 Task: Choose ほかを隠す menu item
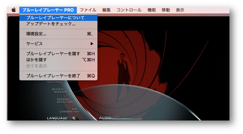[58, 60]
